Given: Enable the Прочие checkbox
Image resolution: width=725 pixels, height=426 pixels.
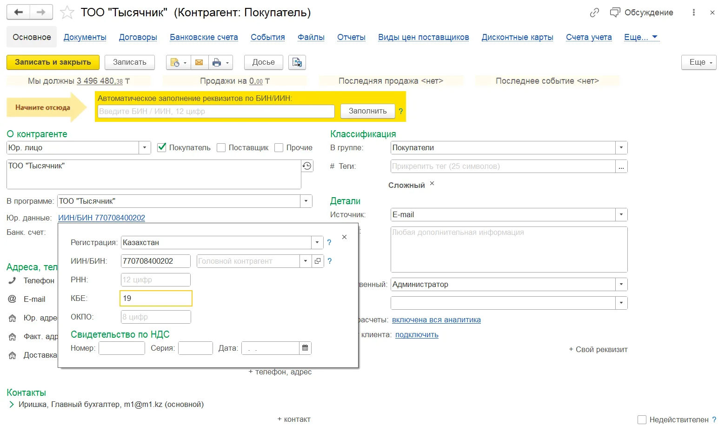Looking at the screenshot, I should pos(279,147).
